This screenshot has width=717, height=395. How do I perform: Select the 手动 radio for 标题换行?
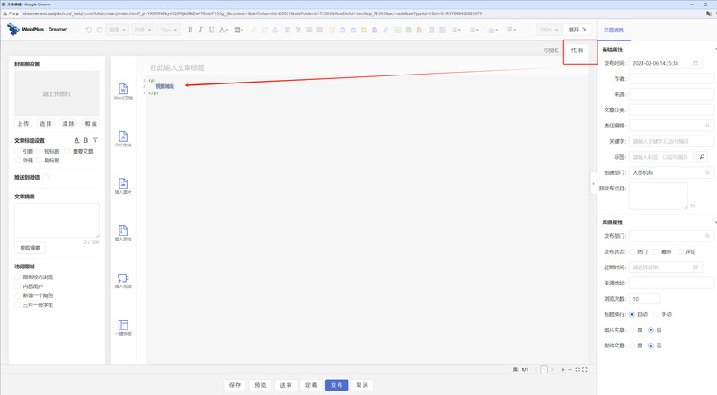coord(656,314)
